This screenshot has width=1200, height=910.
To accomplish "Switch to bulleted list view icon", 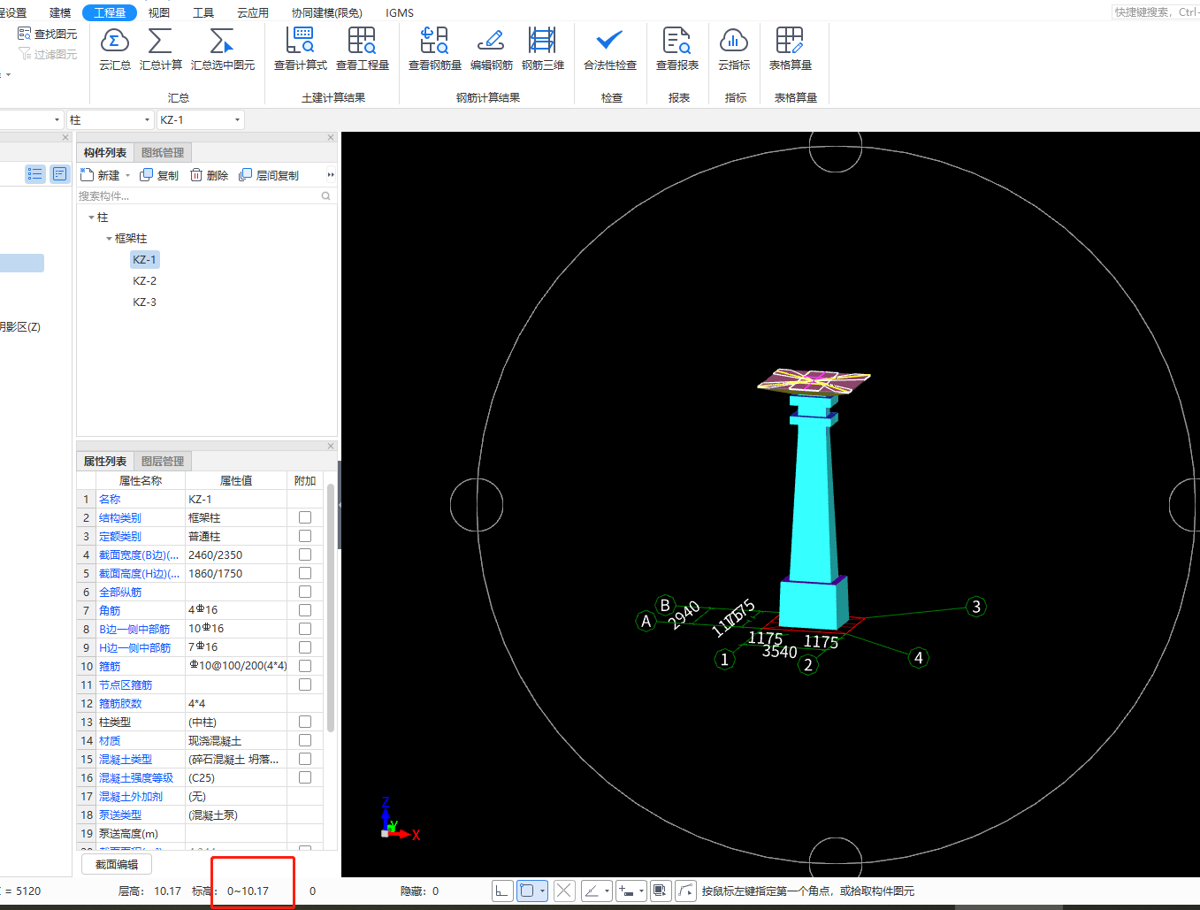I will tap(35, 174).
